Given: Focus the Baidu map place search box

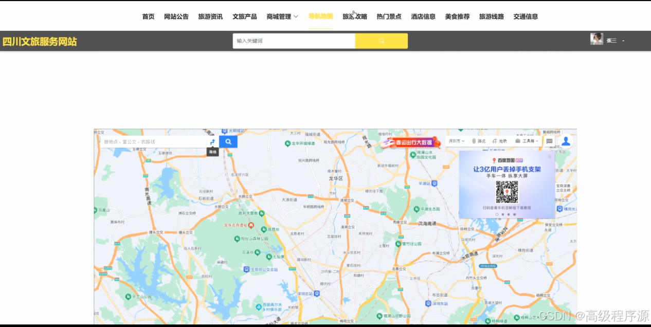Looking at the screenshot, I should click(x=153, y=141).
